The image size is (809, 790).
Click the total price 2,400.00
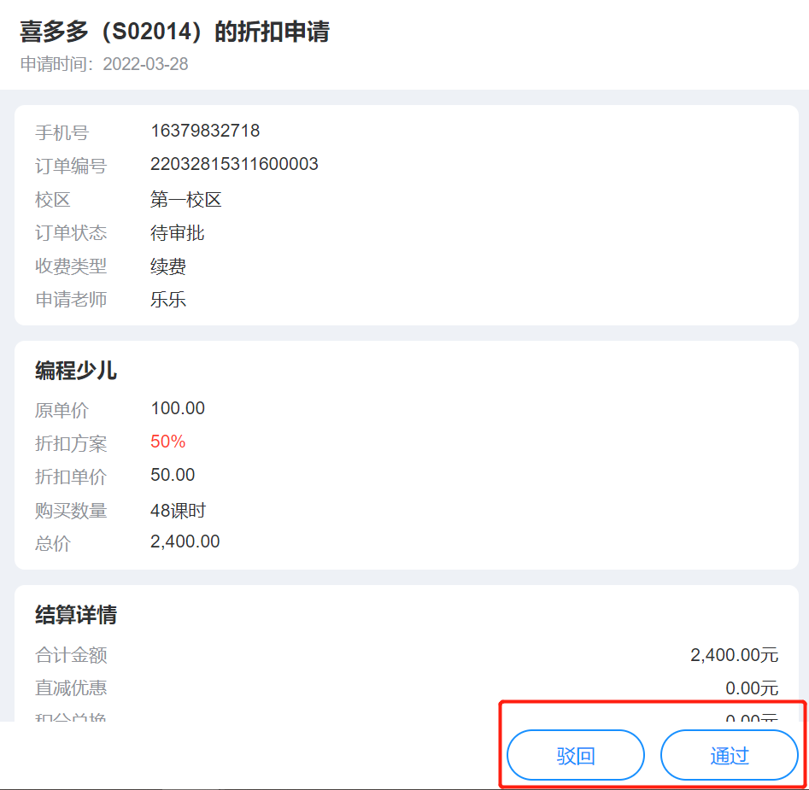pyautogui.click(x=185, y=541)
